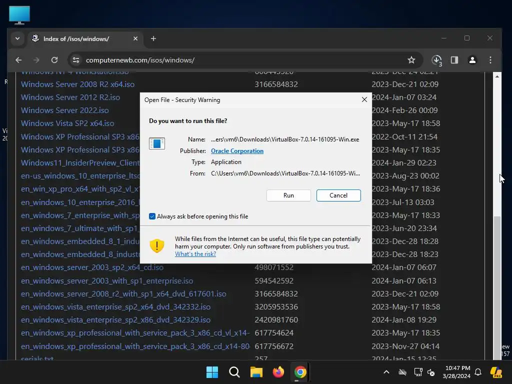Open en_windows_server_2003_sp2_x64_cd.iso link

tap(92, 267)
